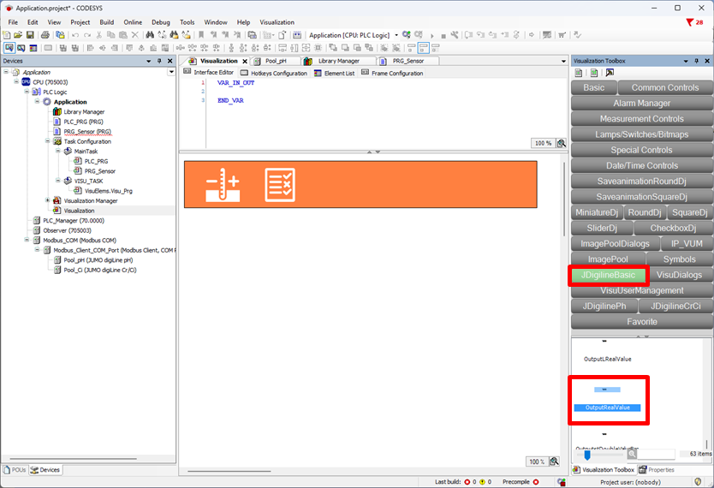
Task: Click the toolbox search magnifier icon
Action: click(632, 454)
